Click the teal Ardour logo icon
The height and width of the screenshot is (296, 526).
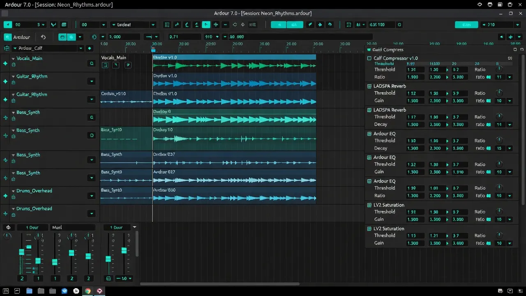(7, 37)
